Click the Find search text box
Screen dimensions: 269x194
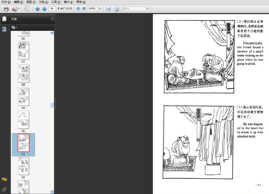click(x=135, y=8)
